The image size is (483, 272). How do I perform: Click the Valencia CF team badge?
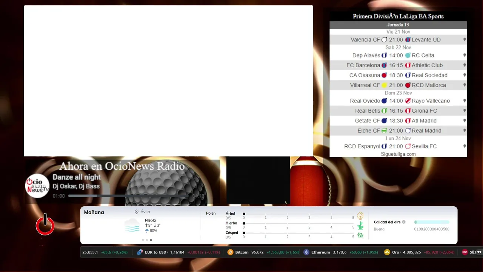pos(384,40)
